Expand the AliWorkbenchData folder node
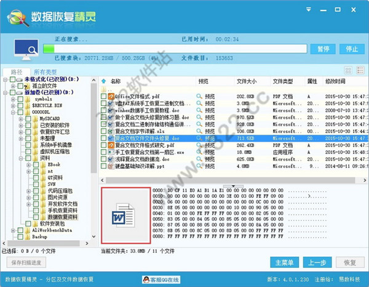369x287 pixels. [13, 230]
